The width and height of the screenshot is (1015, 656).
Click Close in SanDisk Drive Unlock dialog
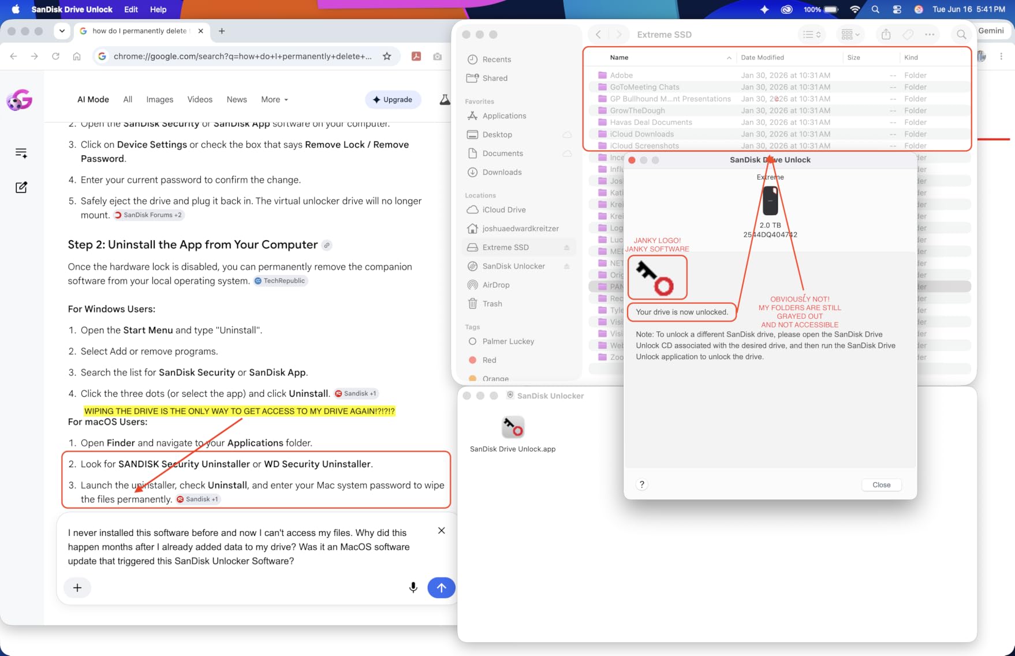[881, 485]
